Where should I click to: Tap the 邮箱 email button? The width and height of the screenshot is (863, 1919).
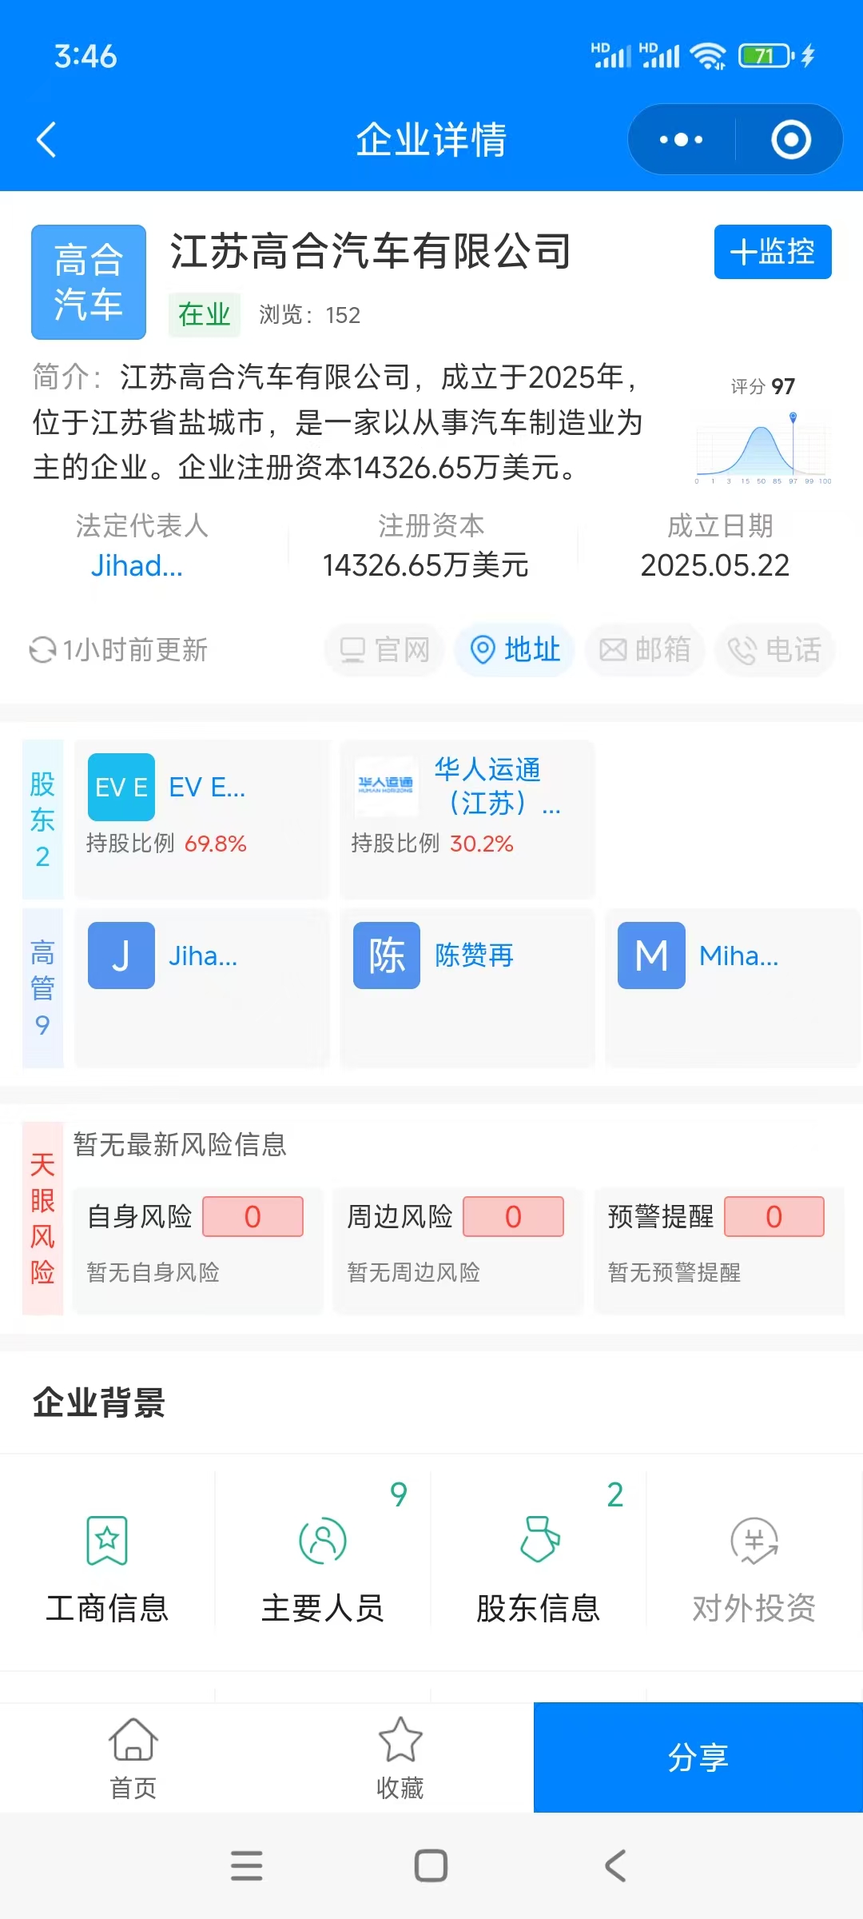645,650
